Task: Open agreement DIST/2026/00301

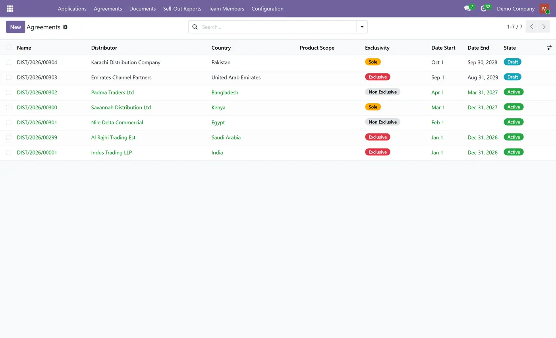Action: (37, 122)
